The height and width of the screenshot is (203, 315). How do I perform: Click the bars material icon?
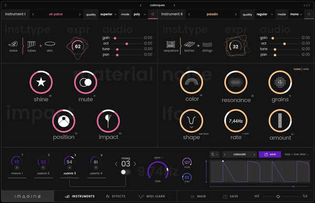pos(190,45)
